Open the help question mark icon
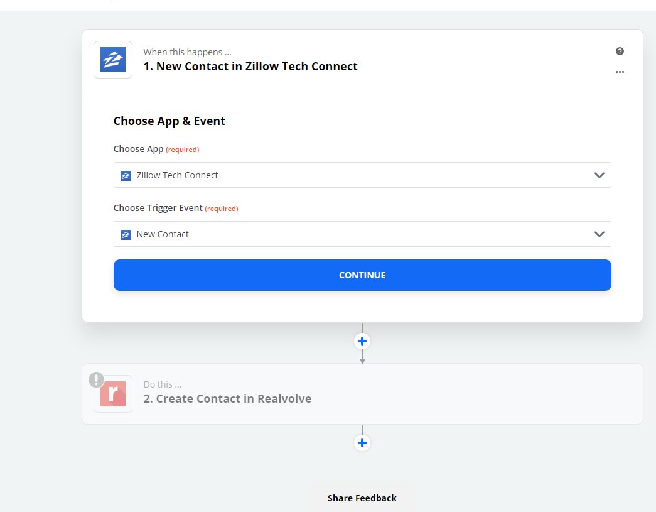Screen dimensions: 656x512 click(x=620, y=51)
